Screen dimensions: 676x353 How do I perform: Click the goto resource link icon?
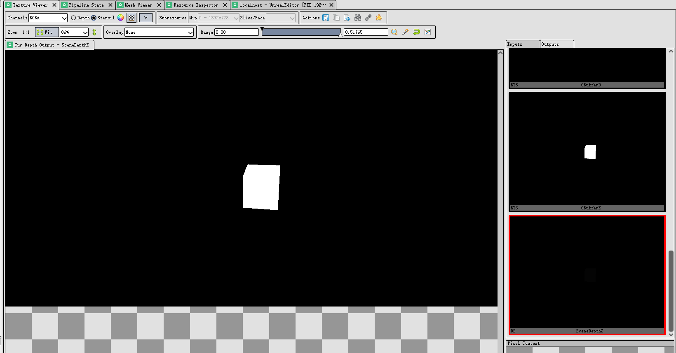[x=369, y=18]
